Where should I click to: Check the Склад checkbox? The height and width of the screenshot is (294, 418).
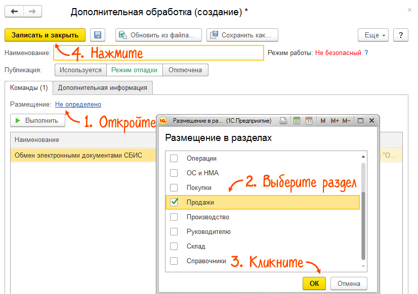pos(174,246)
